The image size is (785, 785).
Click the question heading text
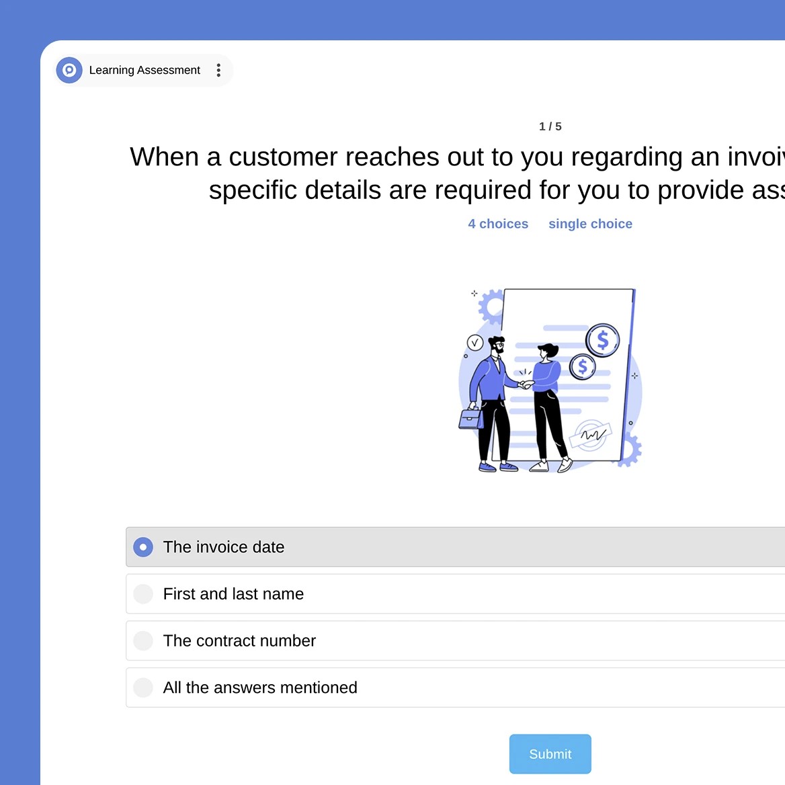click(x=457, y=173)
